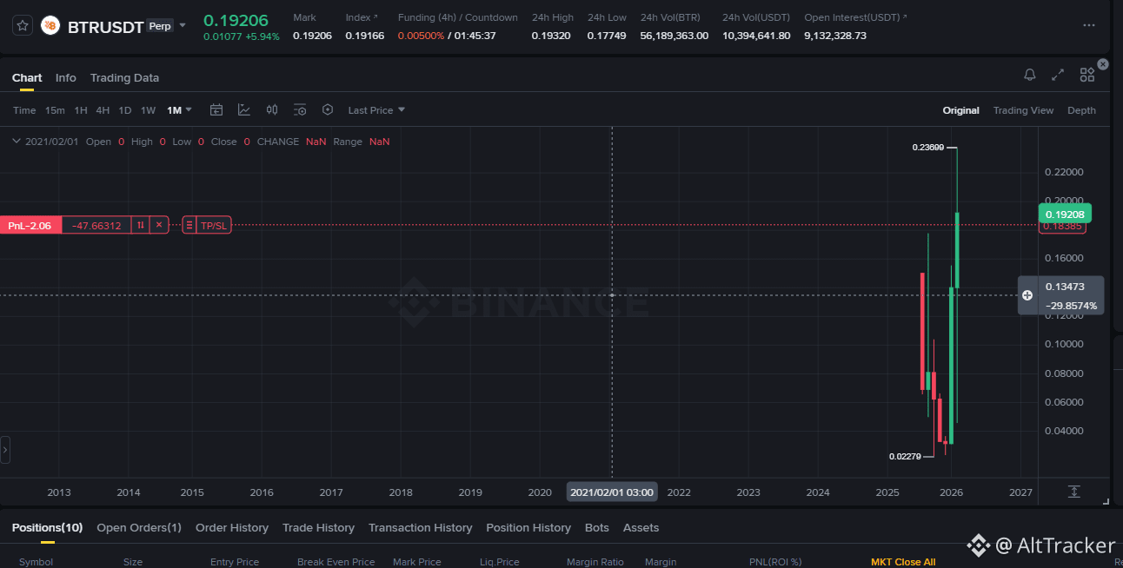Viewport: 1123px width, 568px height.
Task: Switch to Depth chart mode
Action: coord(1081,110)
